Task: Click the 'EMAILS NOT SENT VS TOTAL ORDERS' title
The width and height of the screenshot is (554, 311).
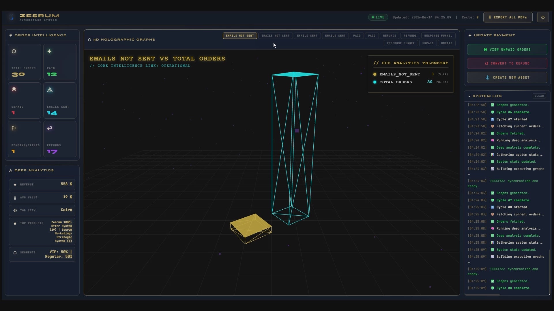Action: 157,59
